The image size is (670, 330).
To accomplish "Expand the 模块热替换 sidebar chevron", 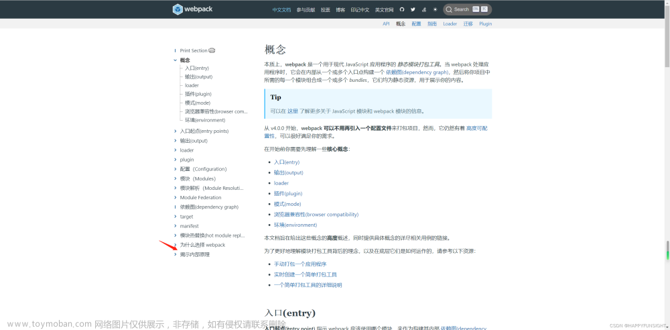I will 175,235.
